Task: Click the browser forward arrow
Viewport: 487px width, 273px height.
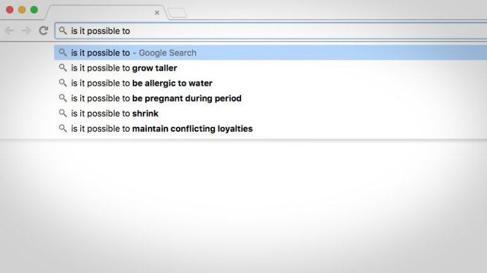Action: point(27,30)
